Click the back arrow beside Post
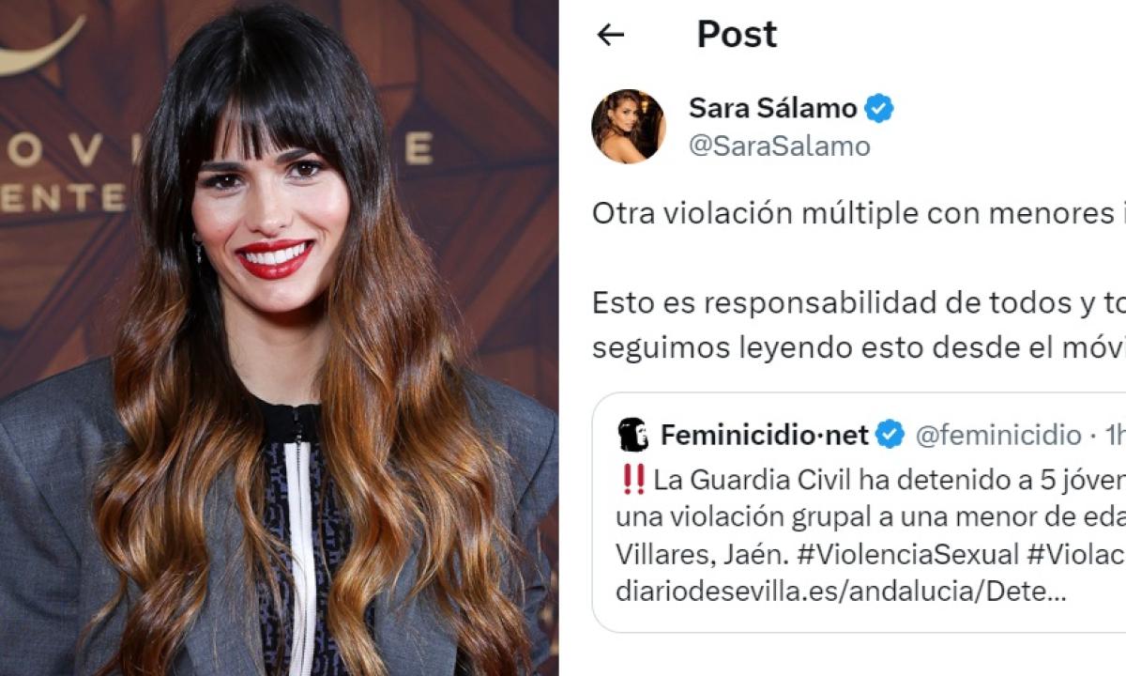Screen dimensions: 1126x676 (x=611, y=35)
